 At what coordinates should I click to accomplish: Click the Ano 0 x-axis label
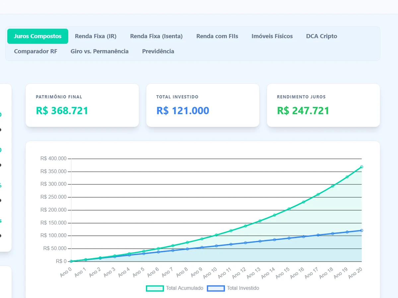(x=66, y=273)
